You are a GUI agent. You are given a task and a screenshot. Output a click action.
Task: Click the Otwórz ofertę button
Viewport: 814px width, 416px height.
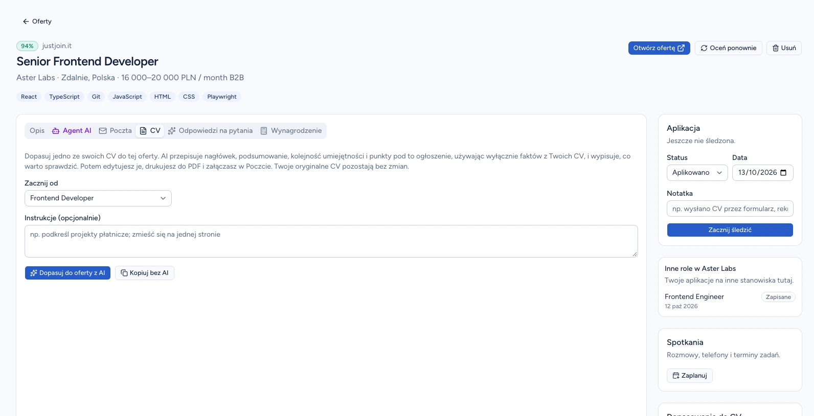pyautogui.click(x=659, y=48)
